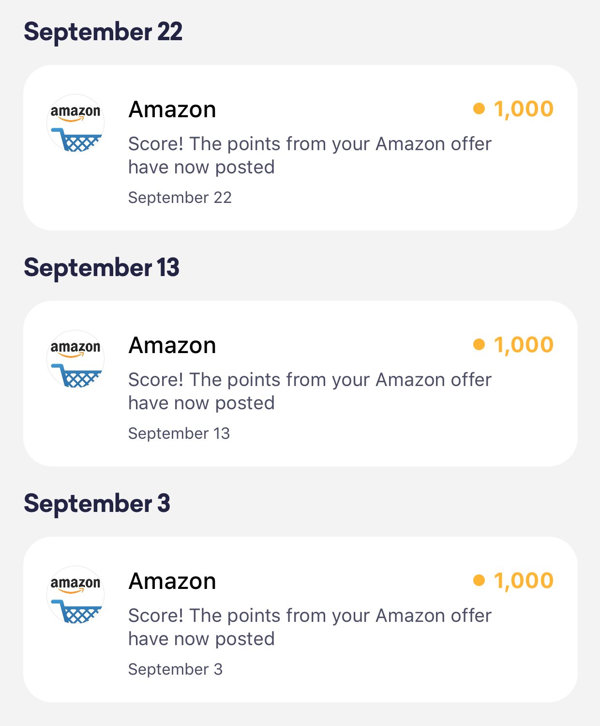The width and height of the screenshot is (600, 726).
Task: Click the Amazon cart logo for September 13
Action: click(75, 359)
